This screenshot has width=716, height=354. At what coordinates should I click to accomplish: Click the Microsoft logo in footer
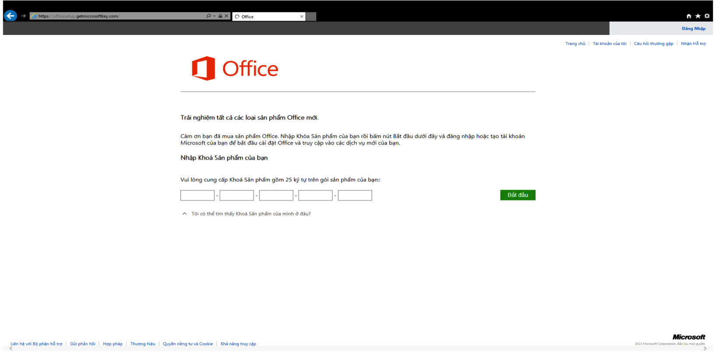689,337
